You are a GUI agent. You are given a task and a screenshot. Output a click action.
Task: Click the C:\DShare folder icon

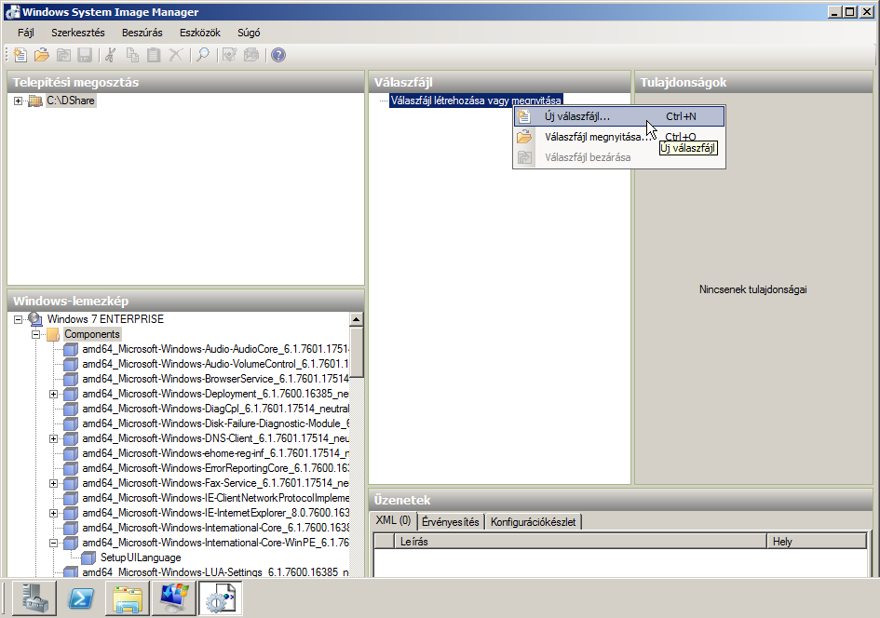pos(35,101)
